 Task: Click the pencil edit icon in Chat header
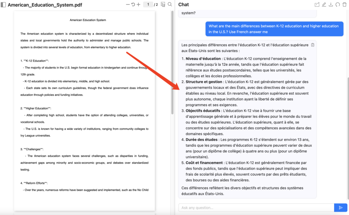[x=324, y=4]
